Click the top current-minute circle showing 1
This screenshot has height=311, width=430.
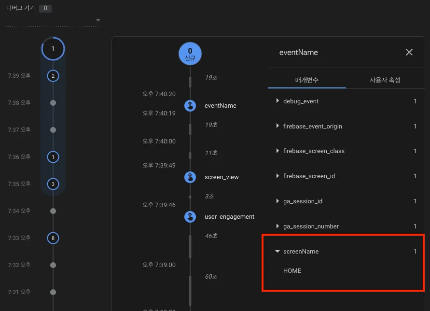[53, 49]
